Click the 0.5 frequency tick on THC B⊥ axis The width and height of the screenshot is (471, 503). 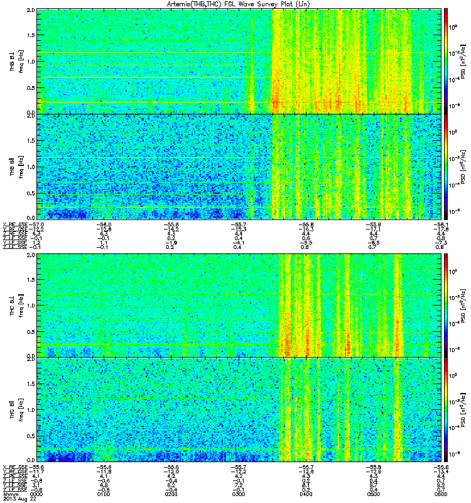[31, 332]
